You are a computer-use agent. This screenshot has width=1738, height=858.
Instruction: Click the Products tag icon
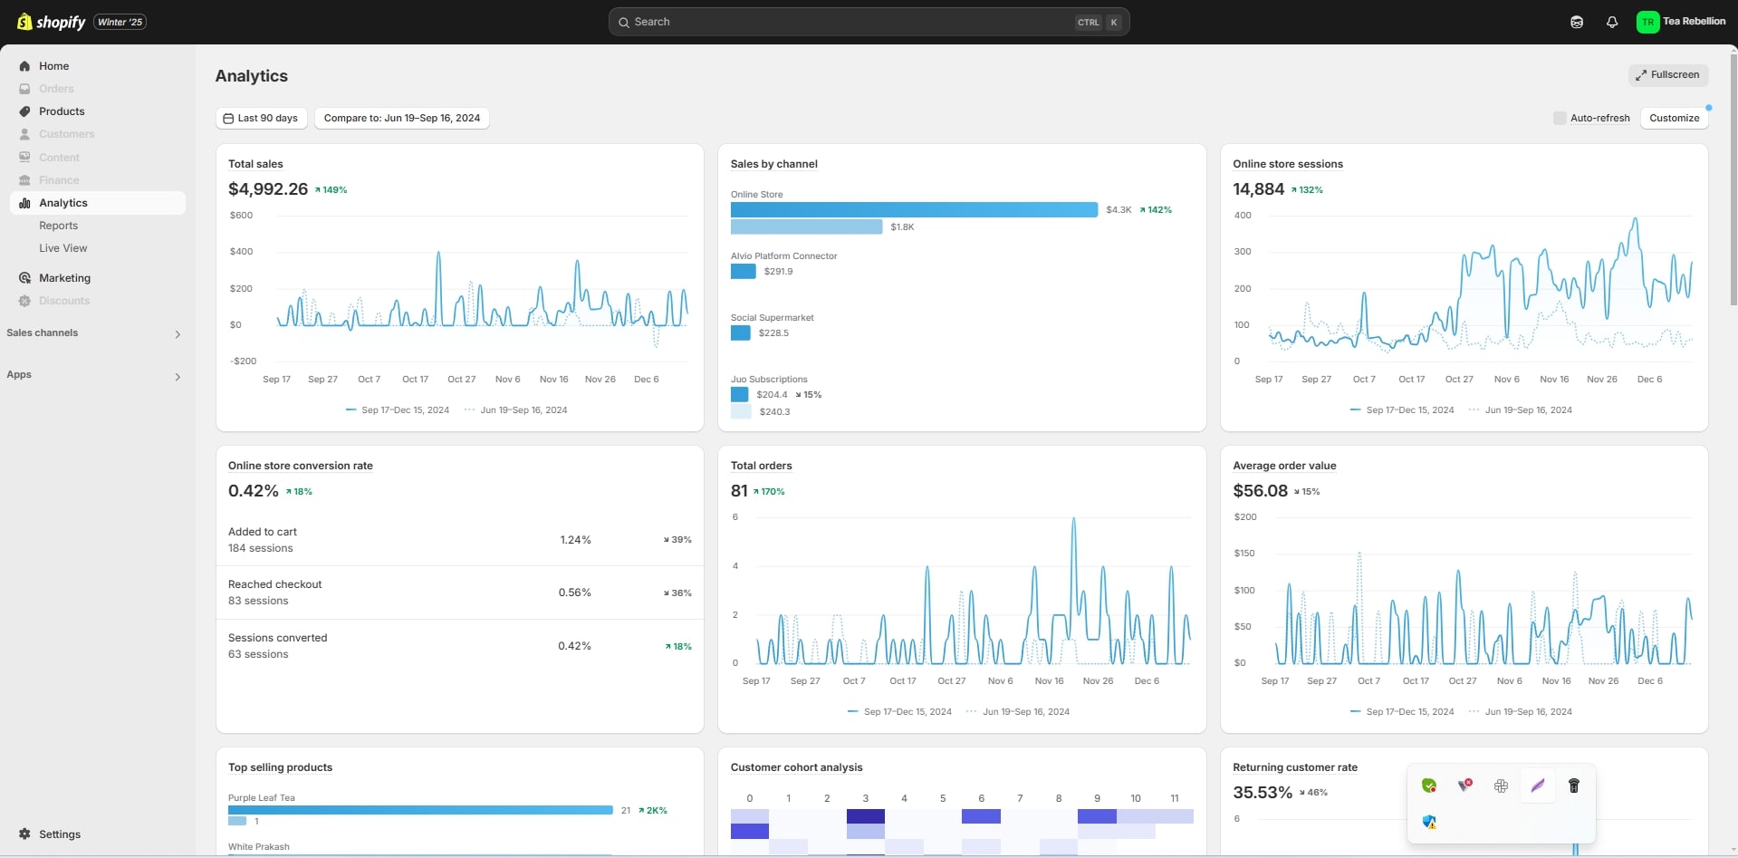[x=24, y=111]
